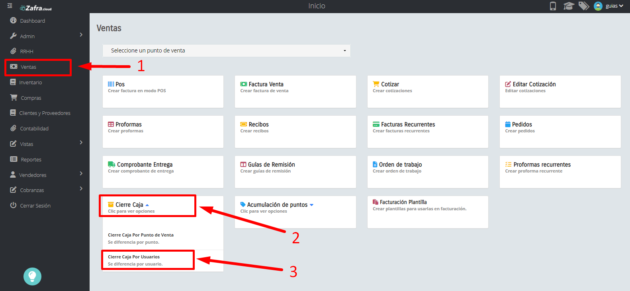Open the Facturas Recurrentes card
Viewport: 630px width, 291px height.
tap(428, 132)
